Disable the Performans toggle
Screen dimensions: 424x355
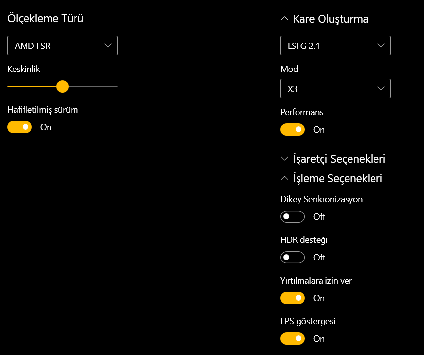click(x=293, y=130)
